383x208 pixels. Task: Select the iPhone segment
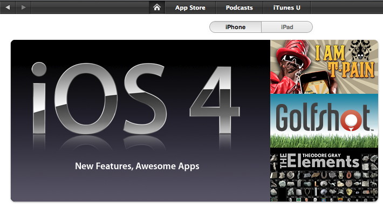tap(236, 27)
